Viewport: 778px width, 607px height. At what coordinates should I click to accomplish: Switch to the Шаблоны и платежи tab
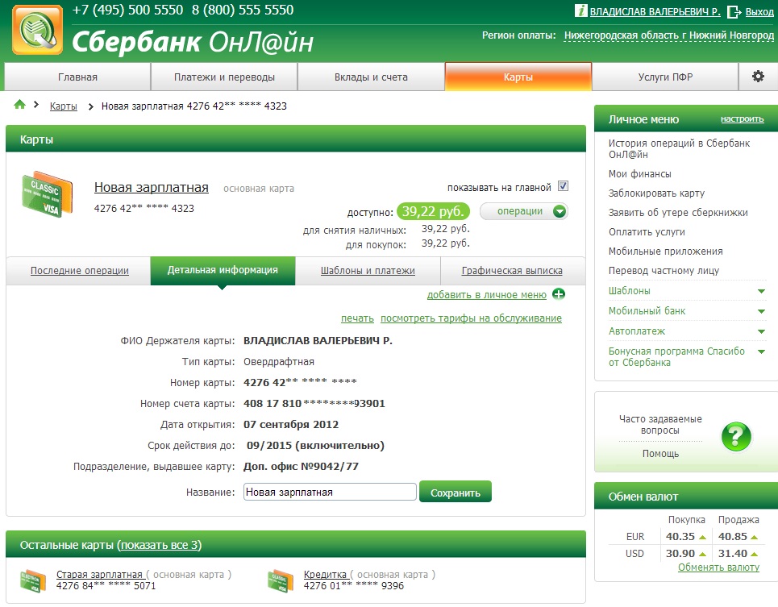(368, 271)
